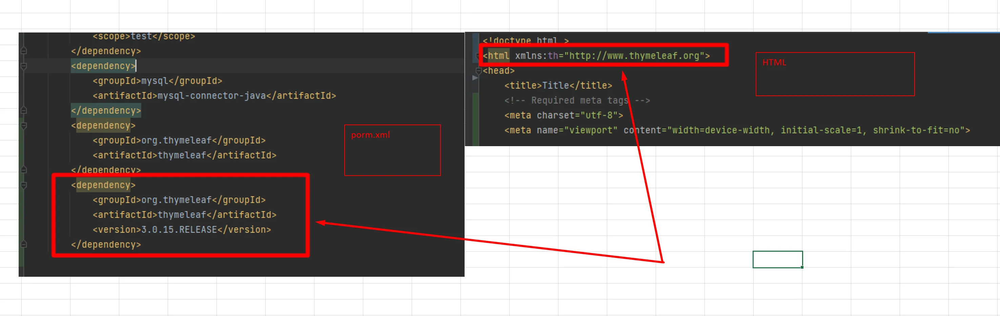Collapse fold marker beside versioned thymeleaf dependency tag
Screen dimensions: 1000x316
click(24, 185)
